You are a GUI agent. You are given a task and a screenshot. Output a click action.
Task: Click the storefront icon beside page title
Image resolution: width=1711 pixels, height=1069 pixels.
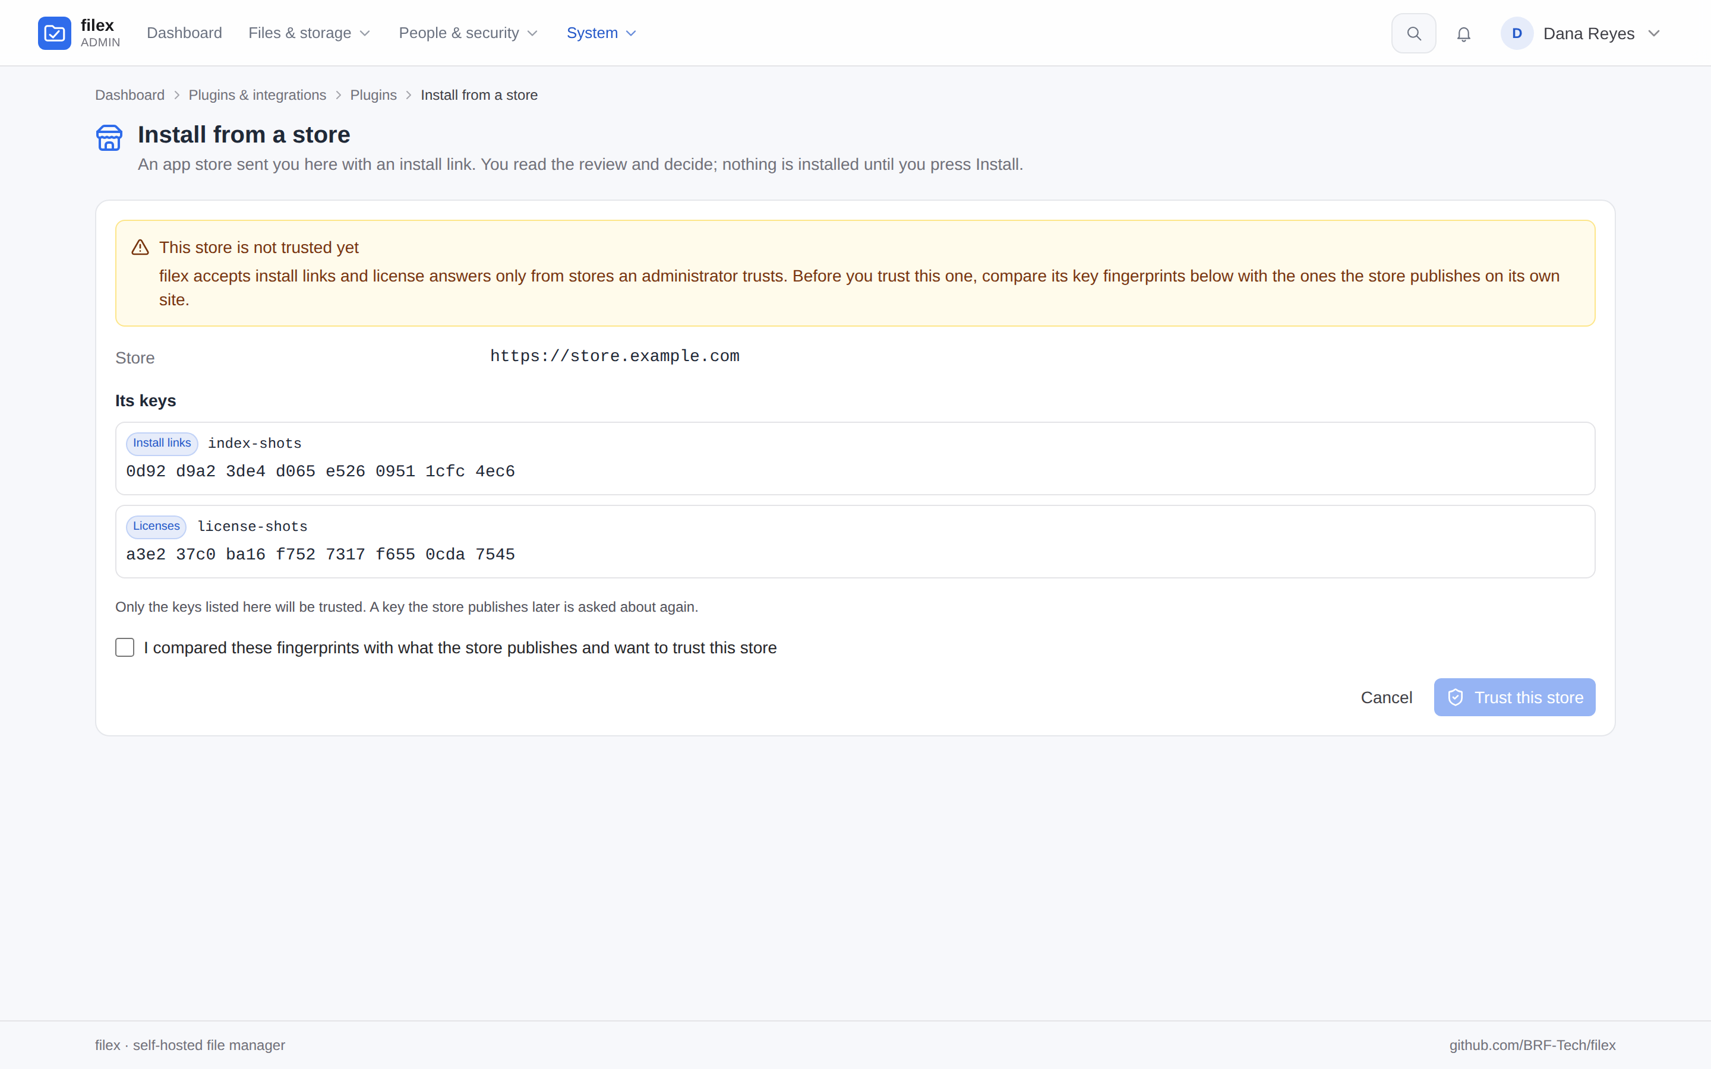109,137
